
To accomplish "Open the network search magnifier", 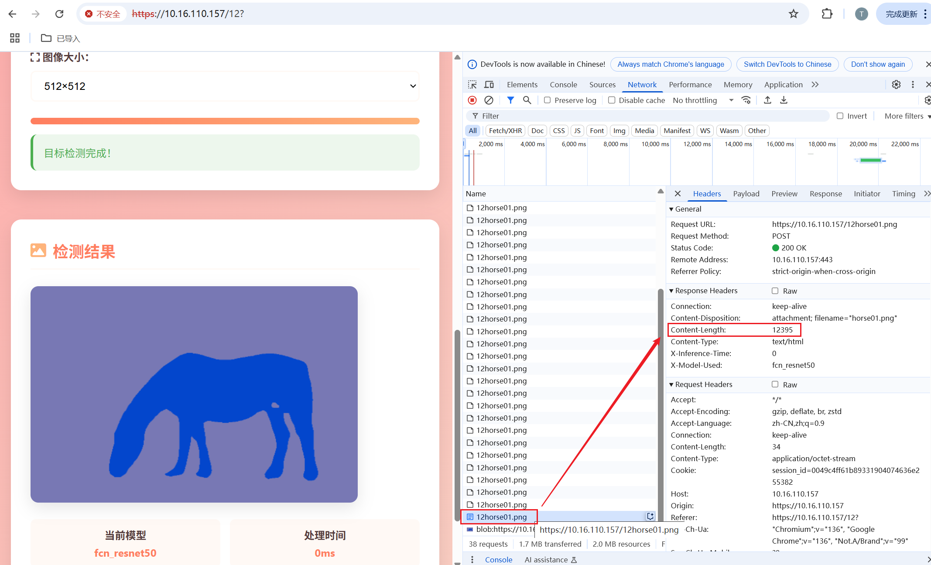I will [527, 100].
